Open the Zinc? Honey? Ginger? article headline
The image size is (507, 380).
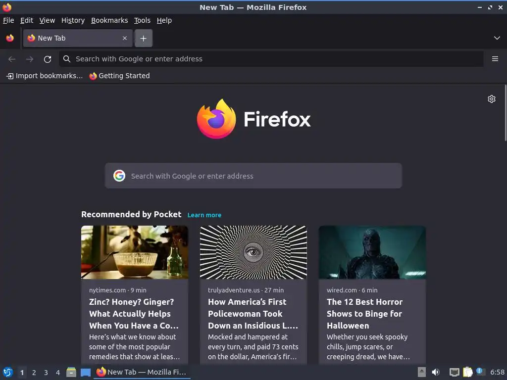(x=134, y=313)
